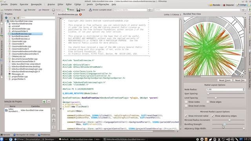
Task: Switch to Depurar area at top right
Action: coord(228,5)
